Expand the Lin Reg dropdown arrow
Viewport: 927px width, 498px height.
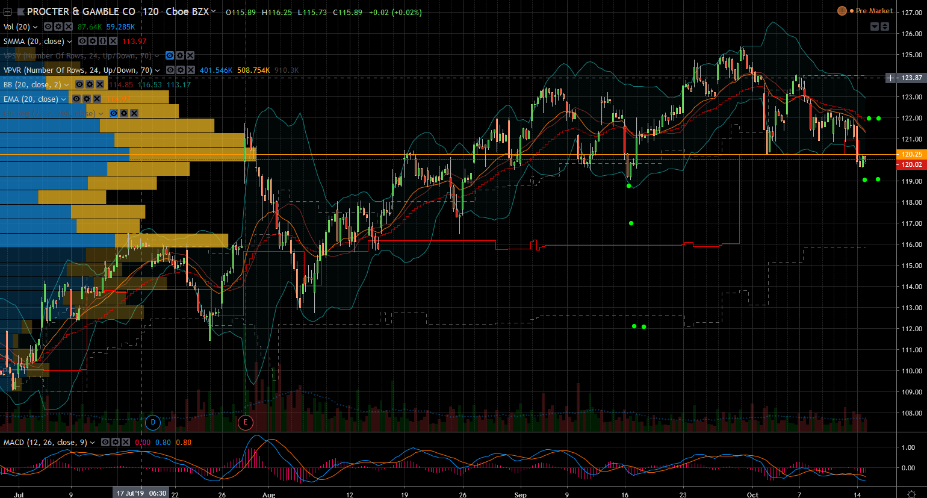click(x=101, y=114)
